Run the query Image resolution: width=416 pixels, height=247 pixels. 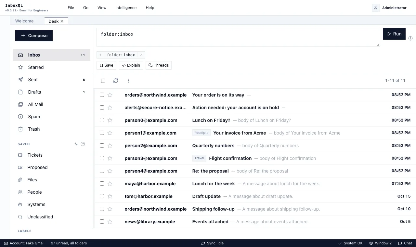tap(394, 34)
